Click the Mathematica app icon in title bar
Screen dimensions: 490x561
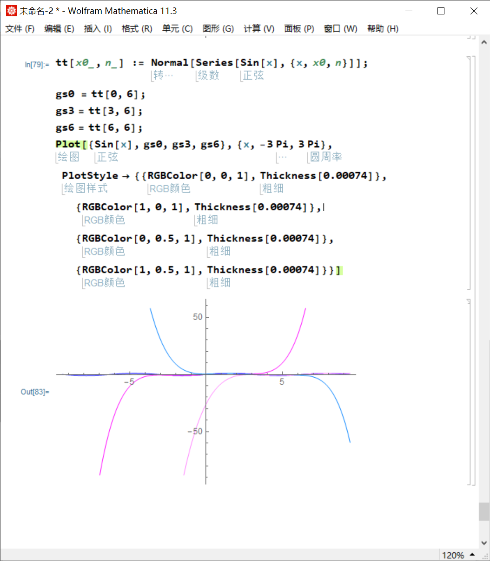pyautogui.click(x=11, y=11)
